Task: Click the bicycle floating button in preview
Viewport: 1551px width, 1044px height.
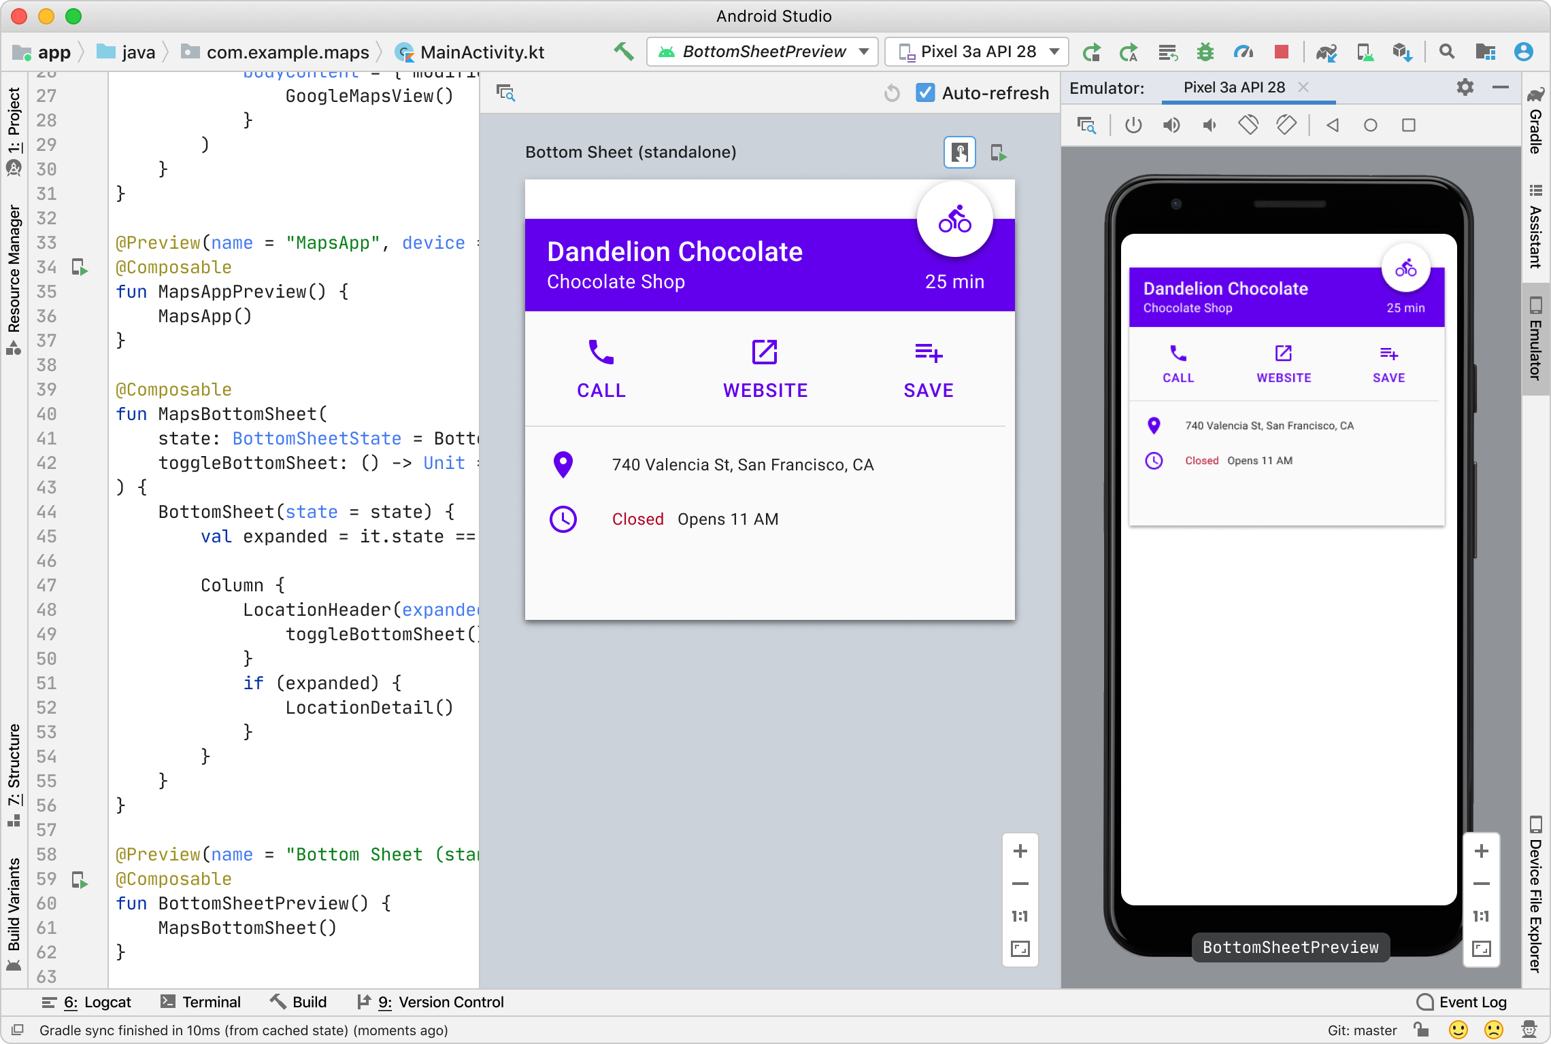Action: [x=955, y=219]
